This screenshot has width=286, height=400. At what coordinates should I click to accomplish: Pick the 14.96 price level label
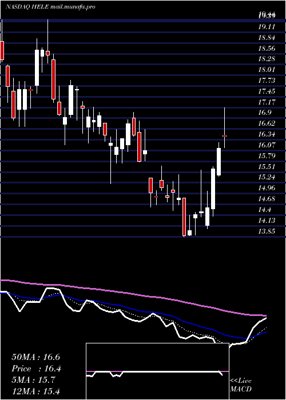pos(267,188)
